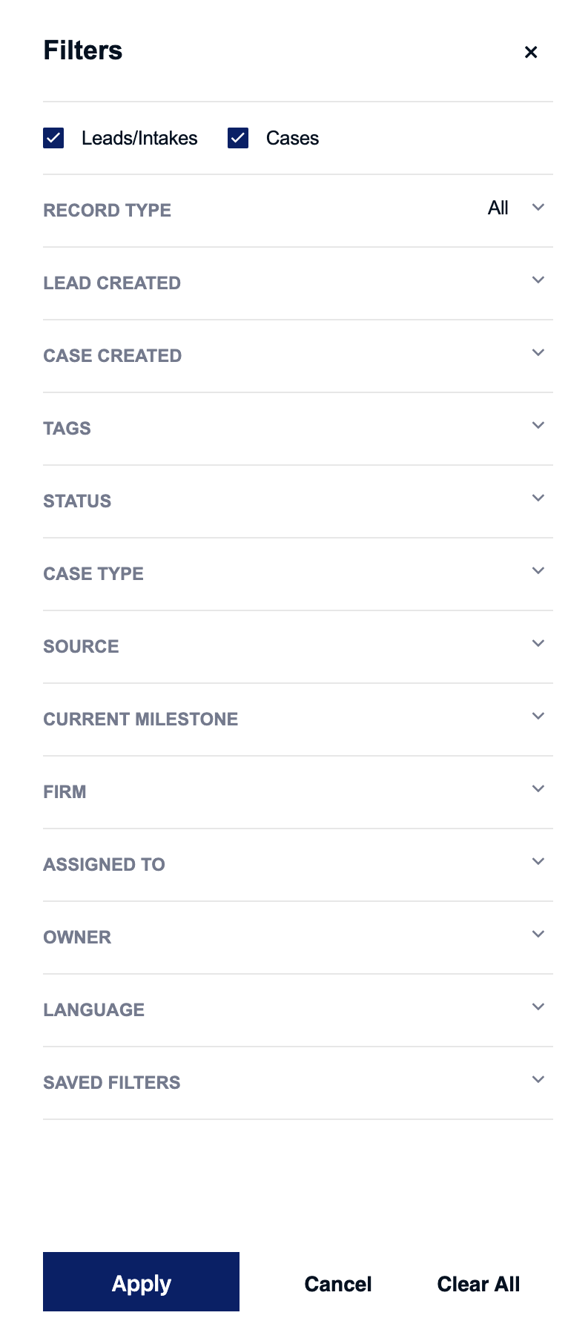Expand the Case Type filter chevron
The height and width of the screenshot is (1344, 568).
(x=538, y=570)
